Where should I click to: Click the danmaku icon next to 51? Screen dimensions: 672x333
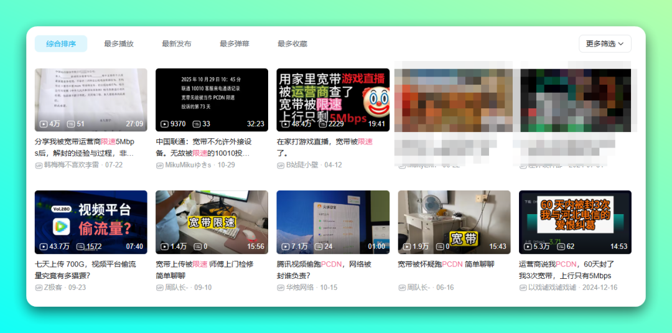71,124
